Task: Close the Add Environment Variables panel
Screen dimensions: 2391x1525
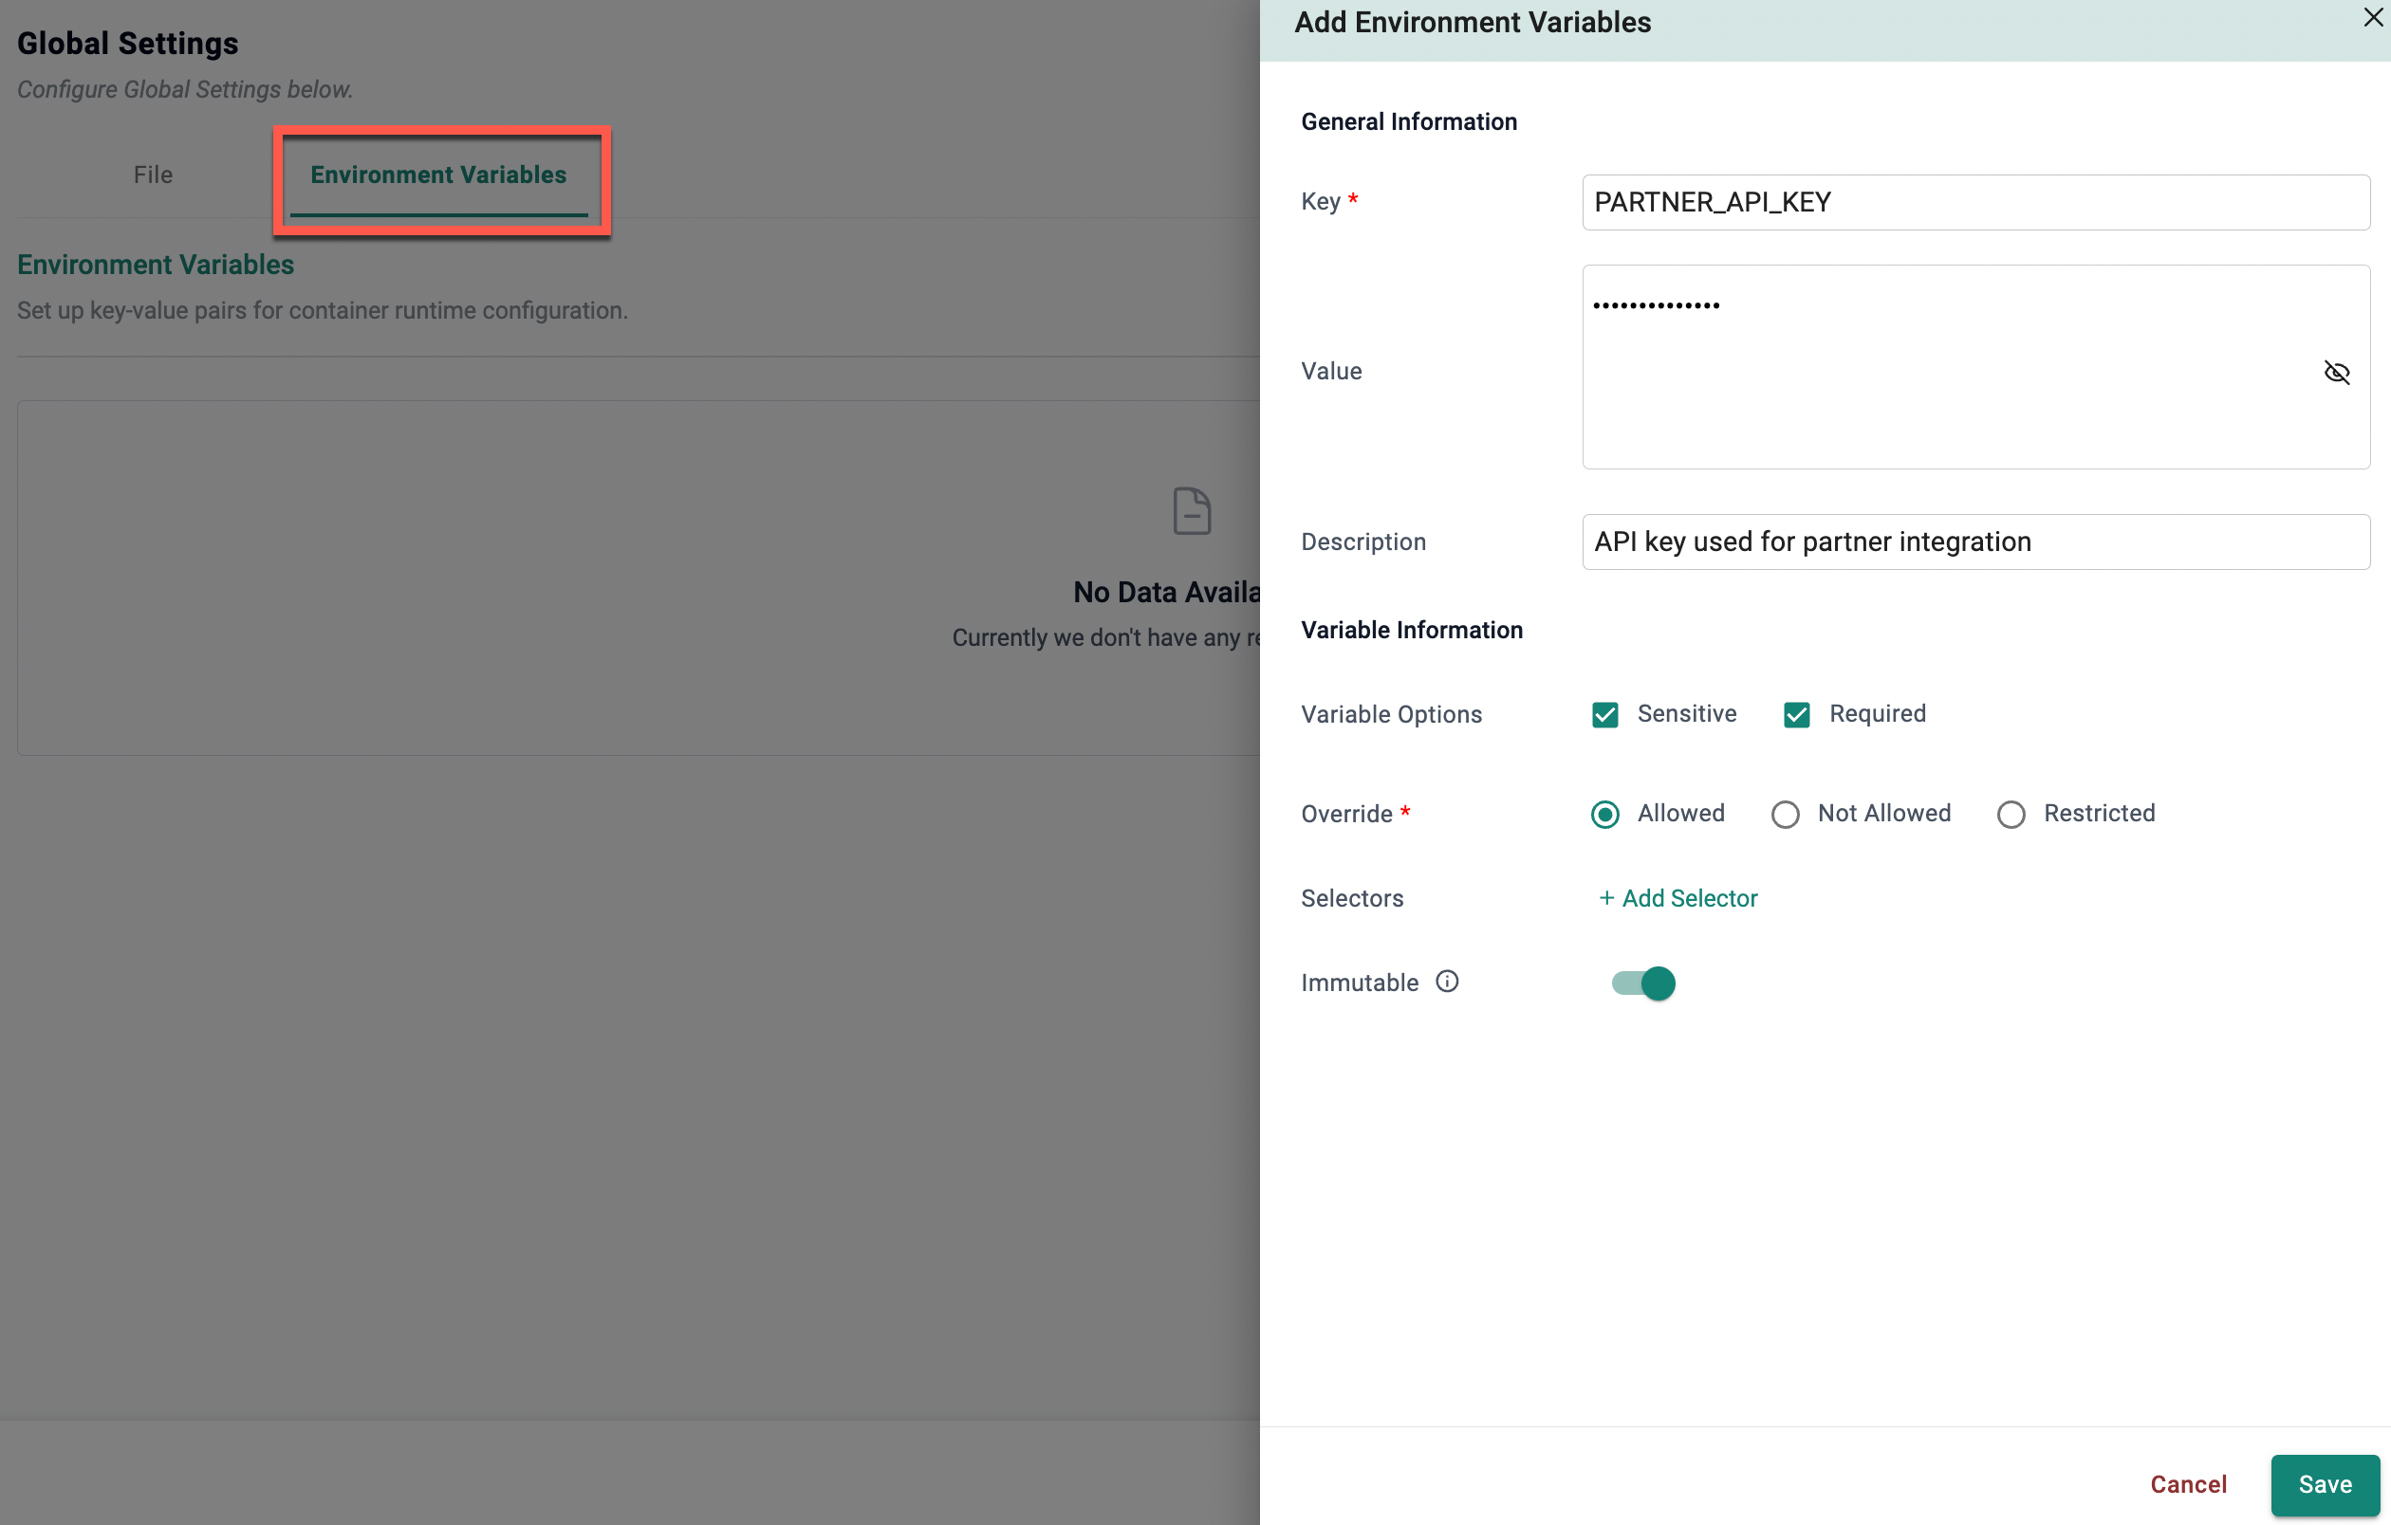Action: [x=2372, y=17]
